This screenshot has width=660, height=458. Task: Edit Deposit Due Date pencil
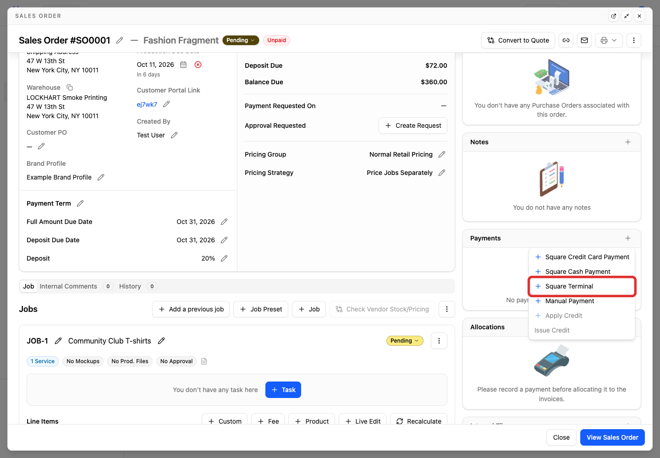(224, 240)
